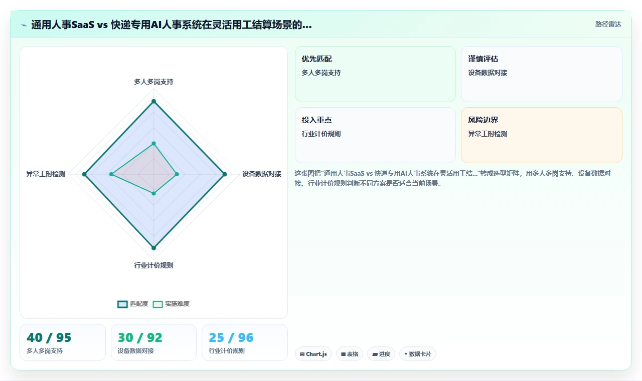Click the icon in the Chart.js chip
642x381 pixels.
click(302, 354)
